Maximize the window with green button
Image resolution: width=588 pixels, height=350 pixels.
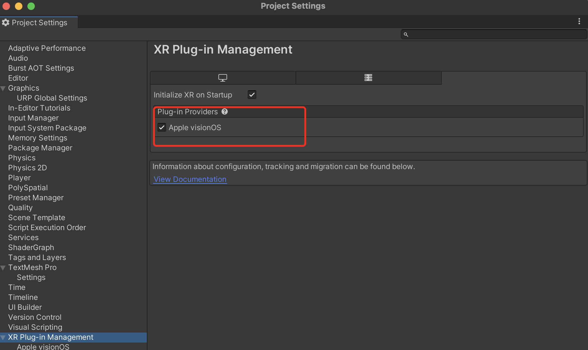(x=31, y=6)
